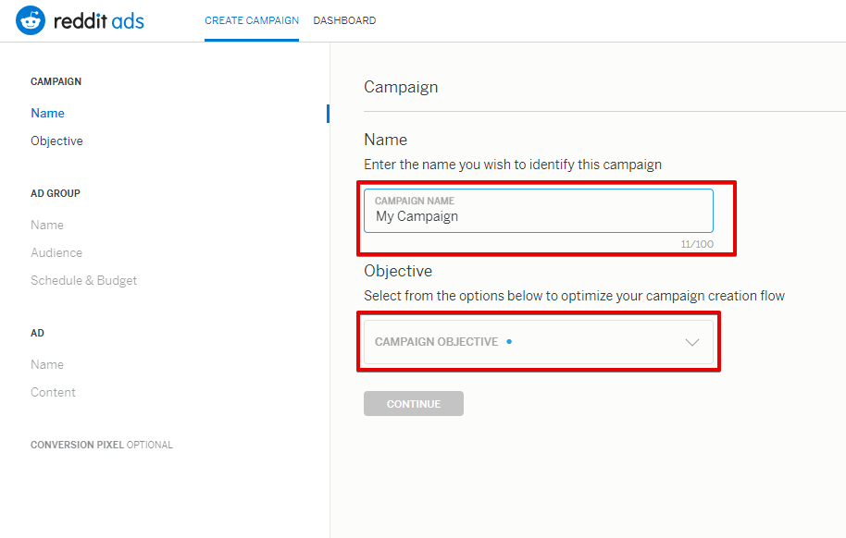The width and height of the screenshot is (846, 538).
Task: Click the blue dot beside Campaign Objective
Action: (x=509, y=342)
